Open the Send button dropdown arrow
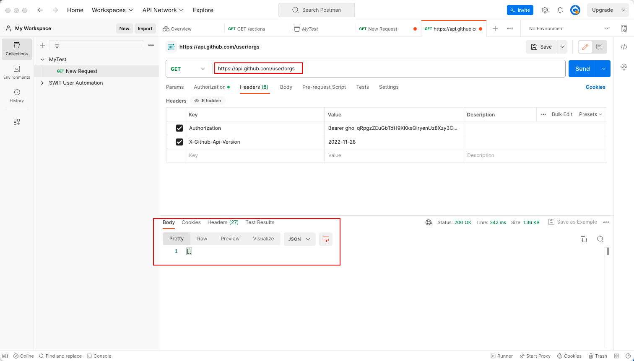 (603, 69)
